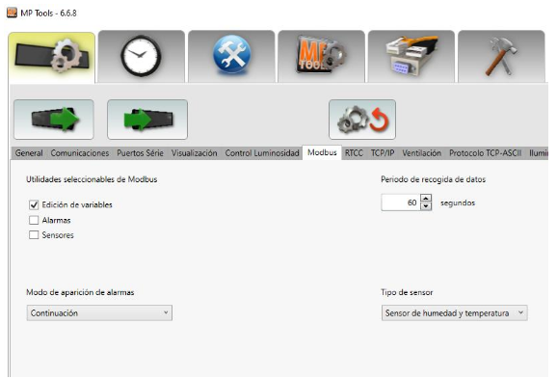Viewport: 557px width, 379px height.
Task: Click the period value field showing 60
Action: point(401,203)
